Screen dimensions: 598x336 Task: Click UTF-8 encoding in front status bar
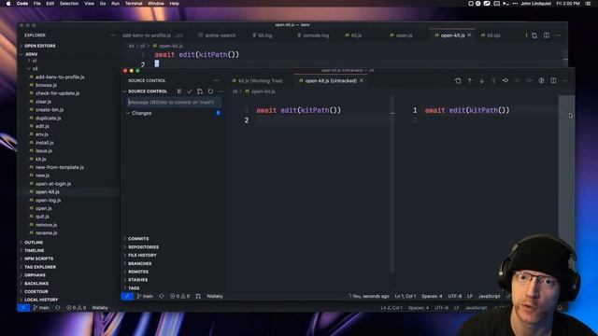click(455, 296)
